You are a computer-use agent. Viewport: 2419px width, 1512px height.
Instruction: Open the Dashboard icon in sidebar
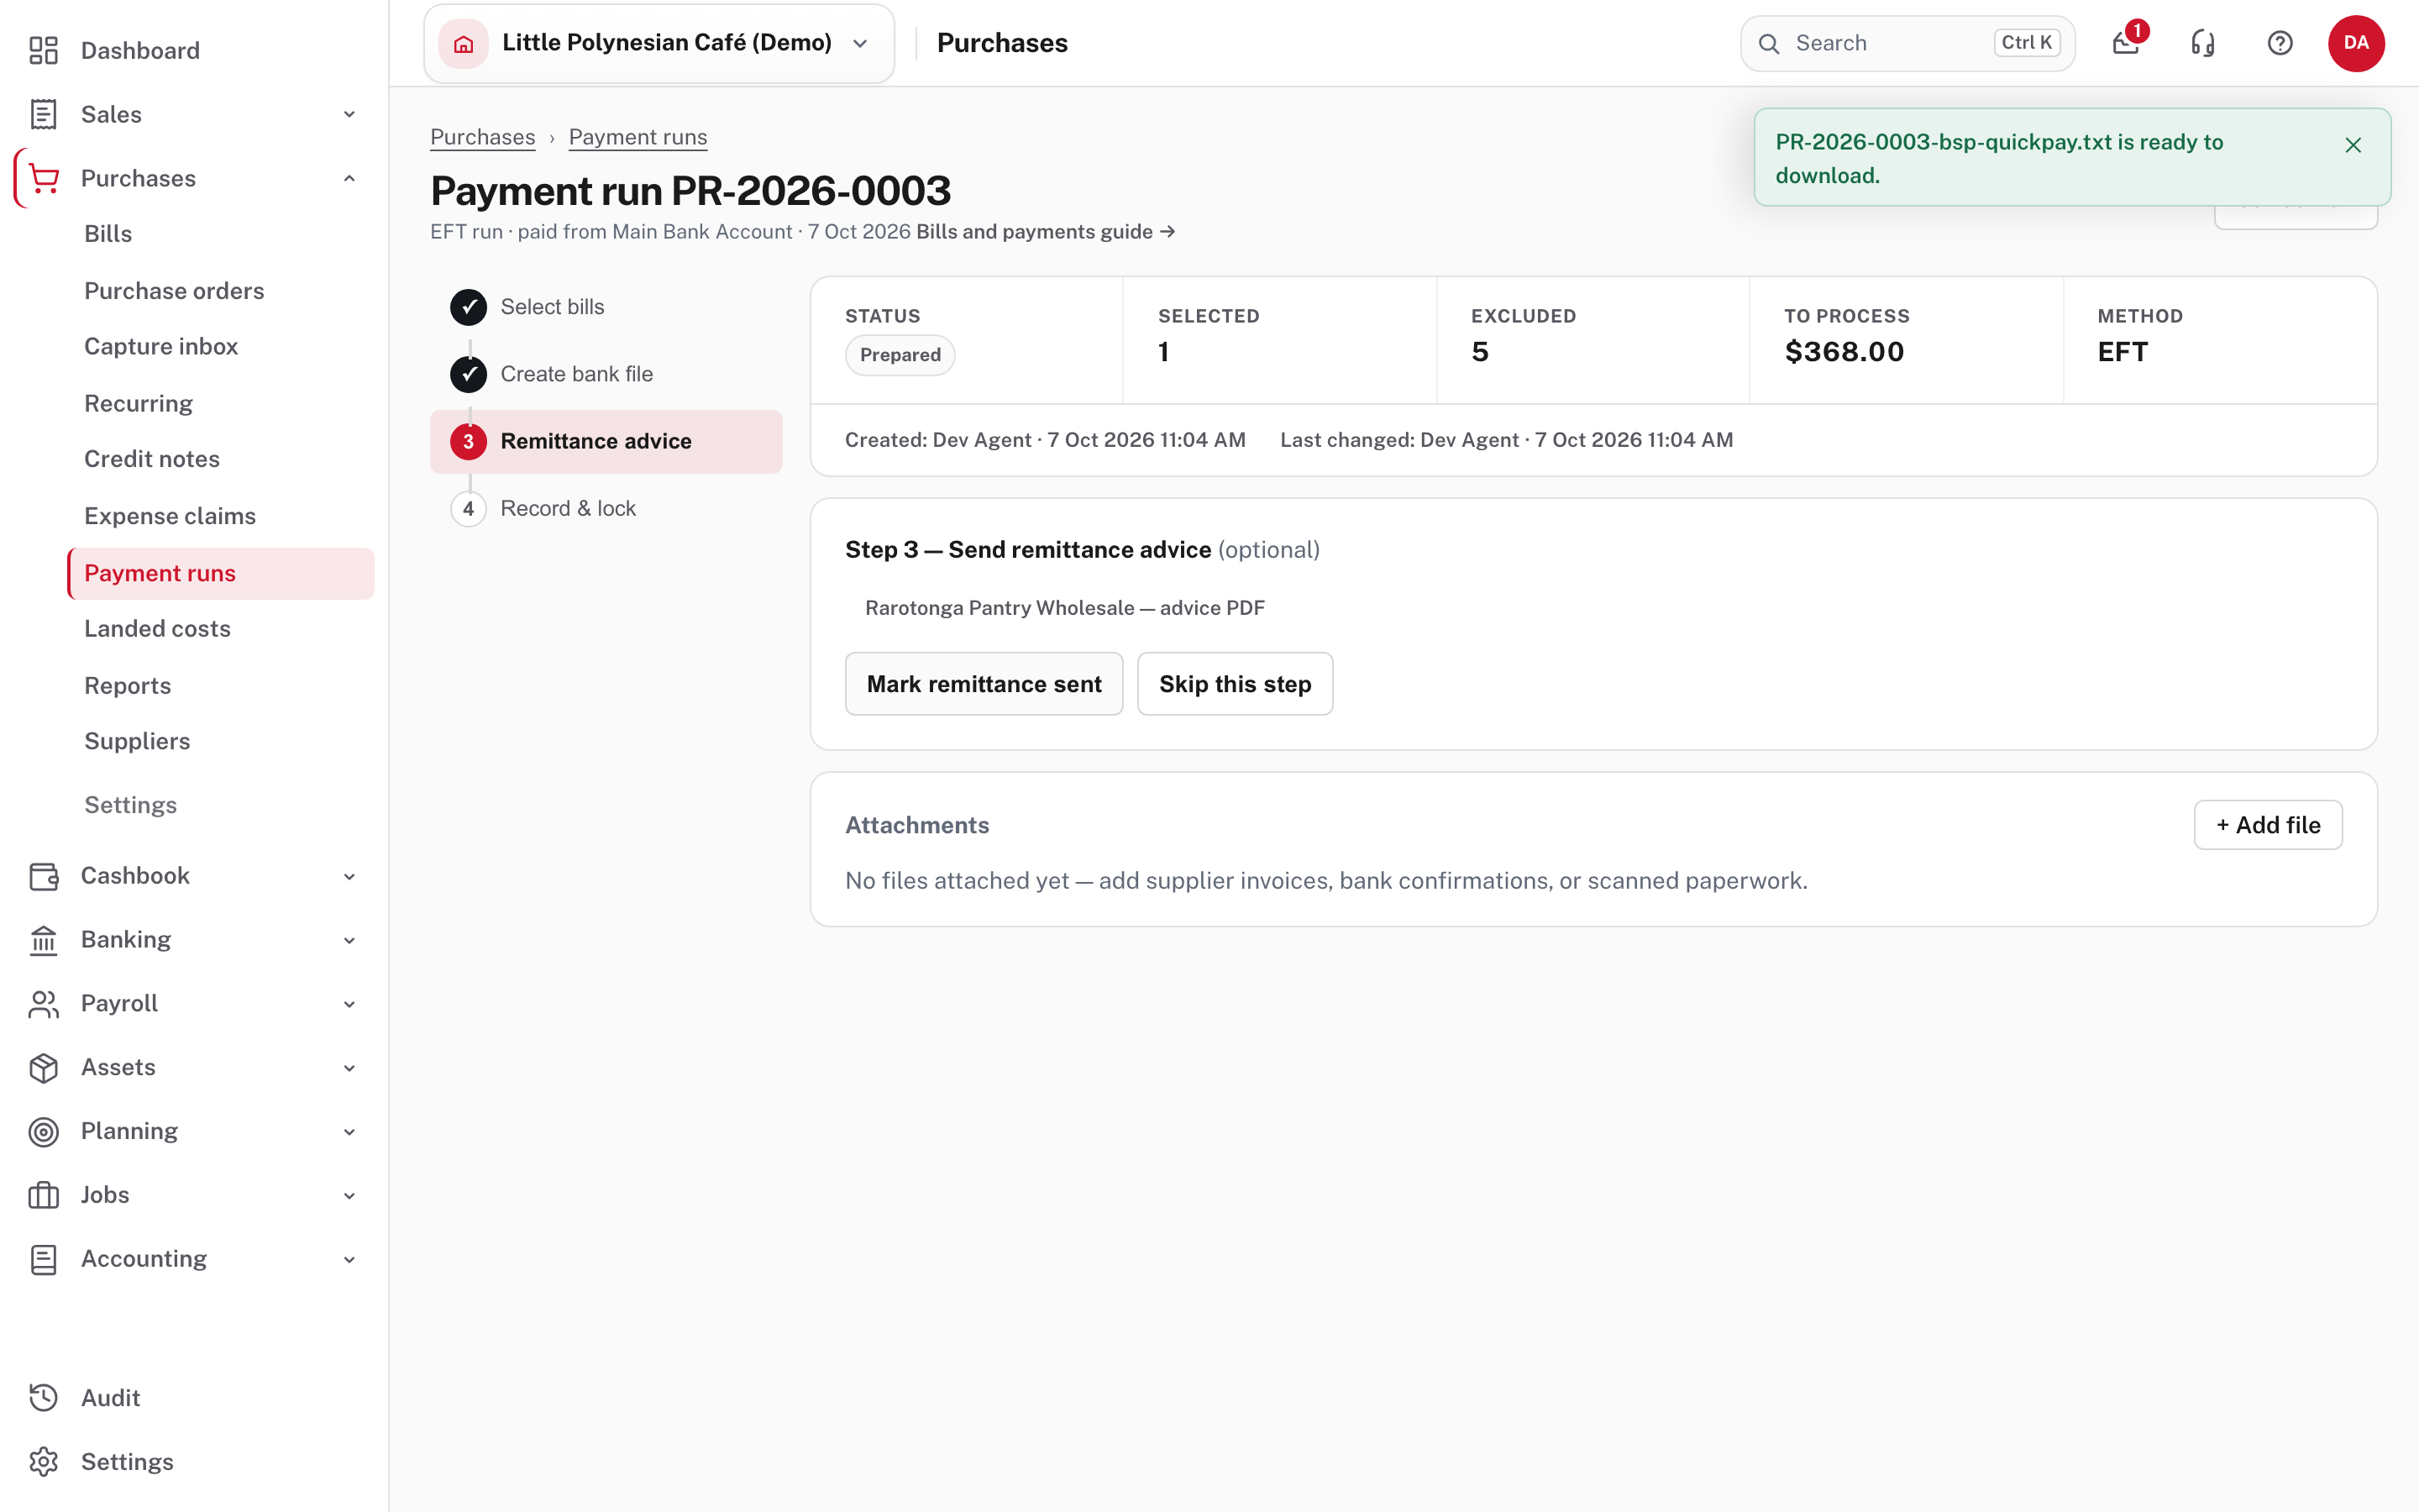pos(43,50)
